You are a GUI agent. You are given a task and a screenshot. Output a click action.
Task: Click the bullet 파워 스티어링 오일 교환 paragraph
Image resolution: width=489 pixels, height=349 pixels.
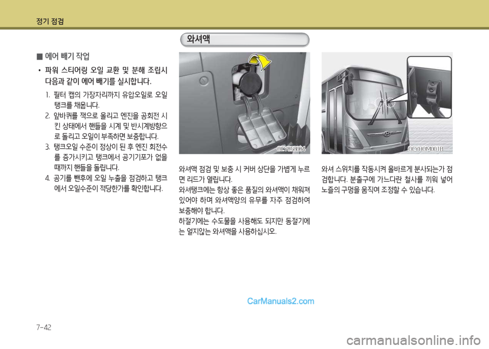(x=102, y=76)
